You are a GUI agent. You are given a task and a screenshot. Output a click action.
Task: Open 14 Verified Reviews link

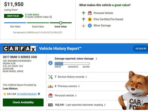point(27,94)
